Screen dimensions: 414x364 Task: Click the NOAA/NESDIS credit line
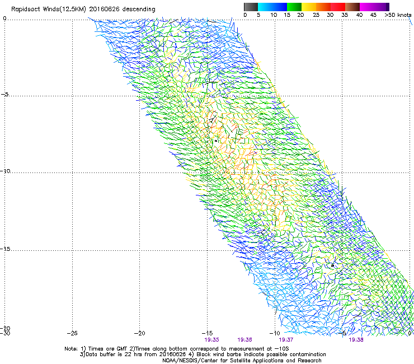(x=242, y=361)
